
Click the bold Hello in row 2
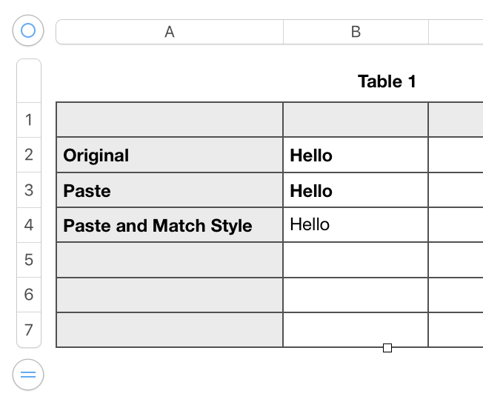311,155
